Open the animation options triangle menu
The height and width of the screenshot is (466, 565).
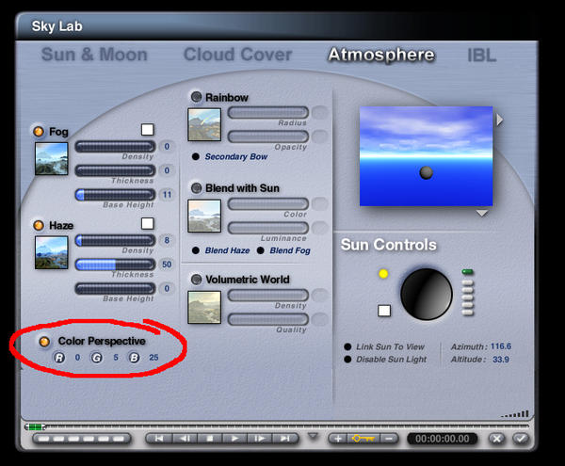(x=314, y=436)
